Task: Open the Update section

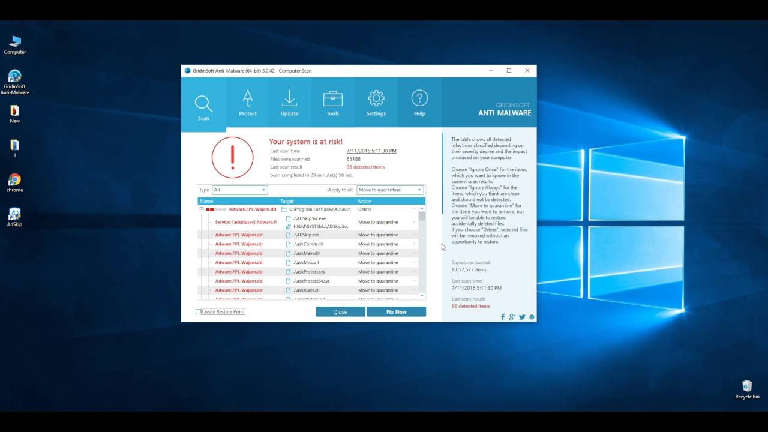Action: (x=289, y=103)
